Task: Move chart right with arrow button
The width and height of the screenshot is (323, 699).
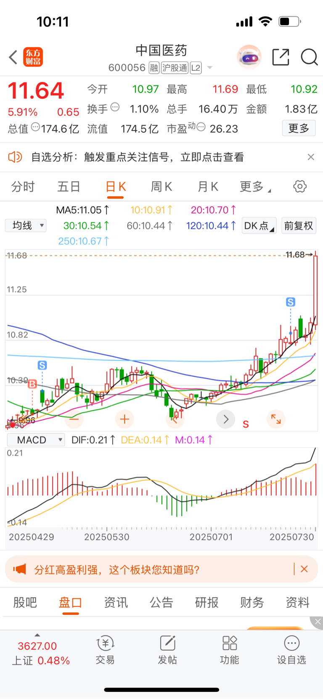Action: (x=226, y=419)
